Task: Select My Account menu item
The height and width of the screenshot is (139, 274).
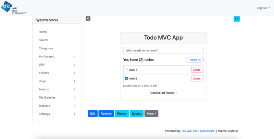Action: coord(47,56)
